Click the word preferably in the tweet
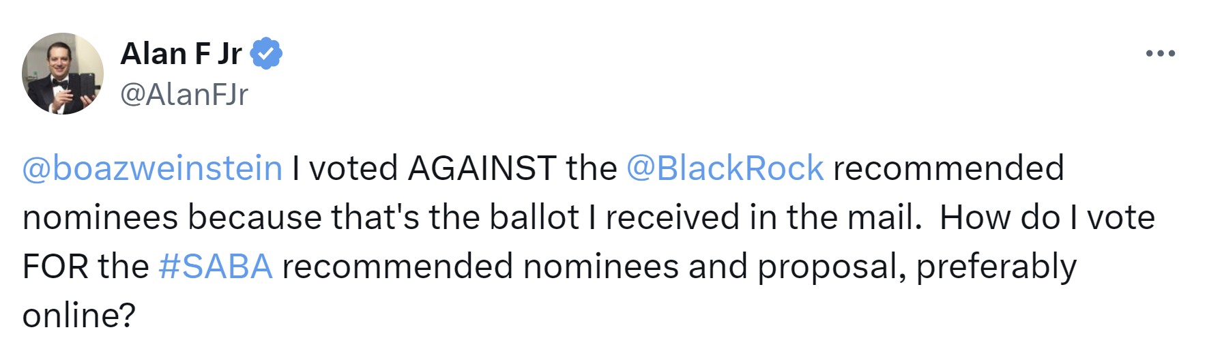This screenshot has width=1207, height=362. [996, 267]
